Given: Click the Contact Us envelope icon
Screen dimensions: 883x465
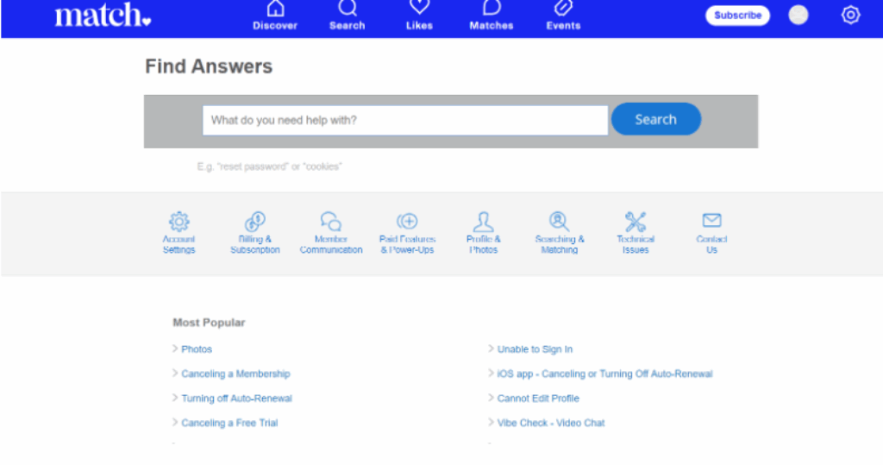Looking at the screenshot, I should click(x=711, y=221).
